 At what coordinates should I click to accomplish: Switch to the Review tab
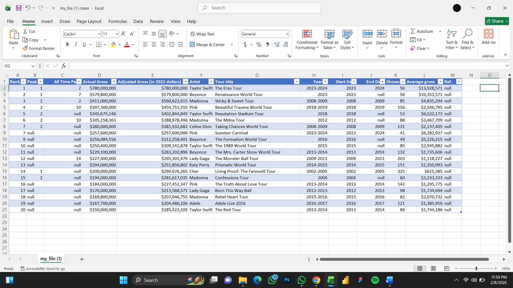click(157, 21)
